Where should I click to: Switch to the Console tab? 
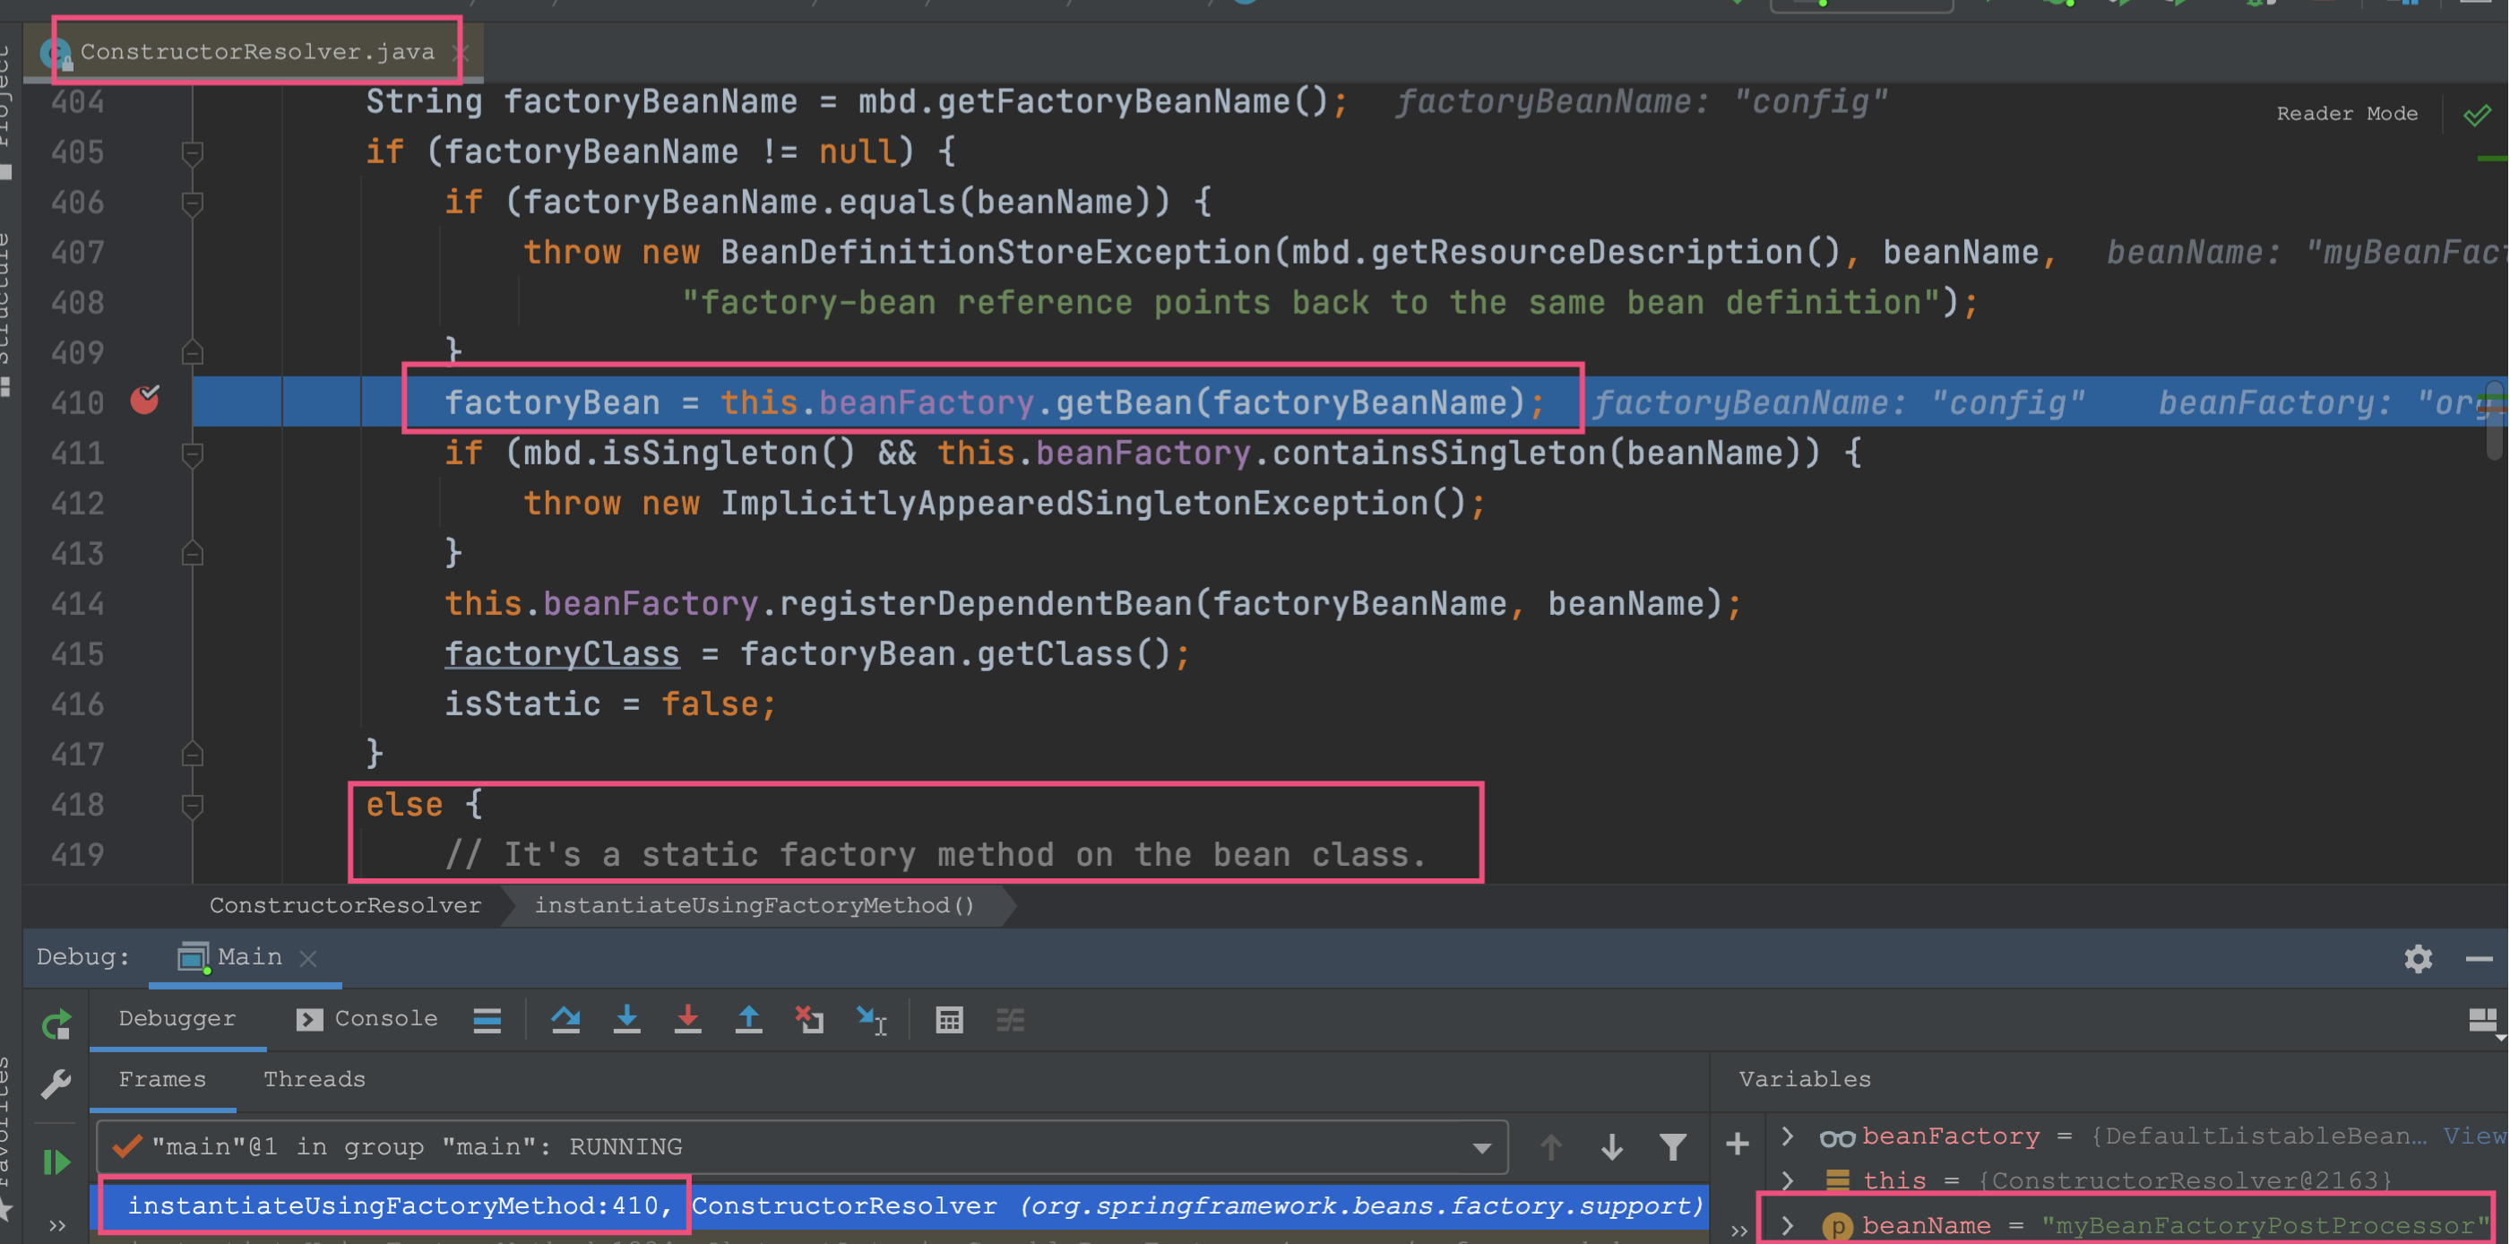coord(367,1019)
